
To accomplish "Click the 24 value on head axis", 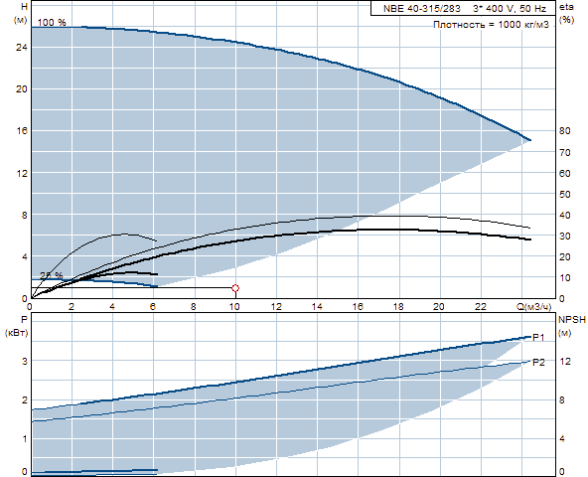I will click(22, 48).
